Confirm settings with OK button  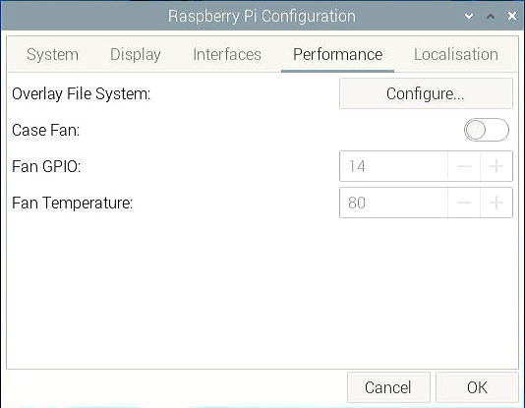[x=477, y=387]
